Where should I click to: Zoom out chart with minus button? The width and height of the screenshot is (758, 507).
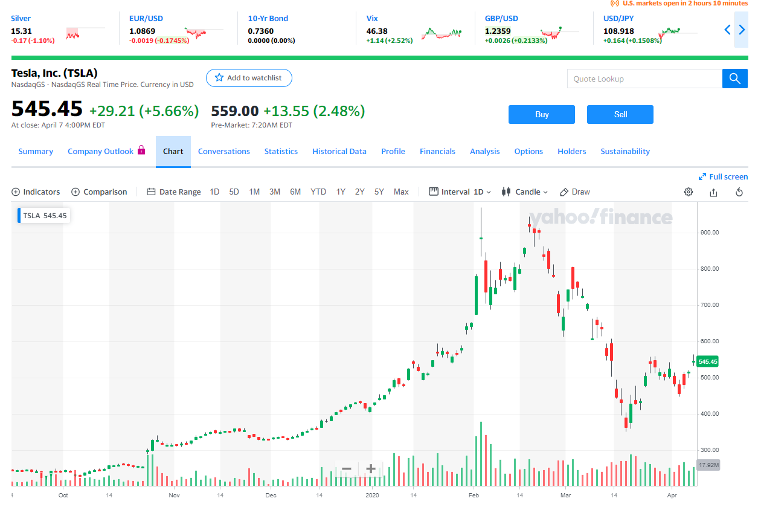(347, 469)
